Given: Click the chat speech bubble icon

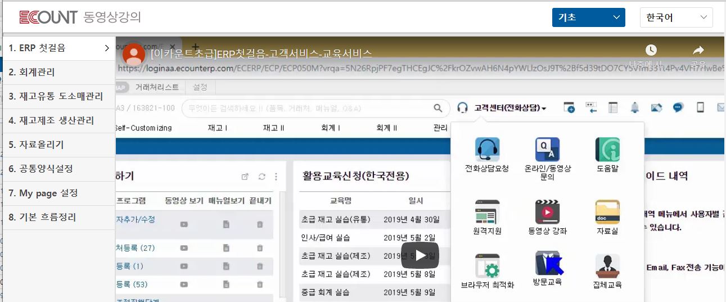Looking at the screenshot, I should pyautogui.click(x=678, y=107).
